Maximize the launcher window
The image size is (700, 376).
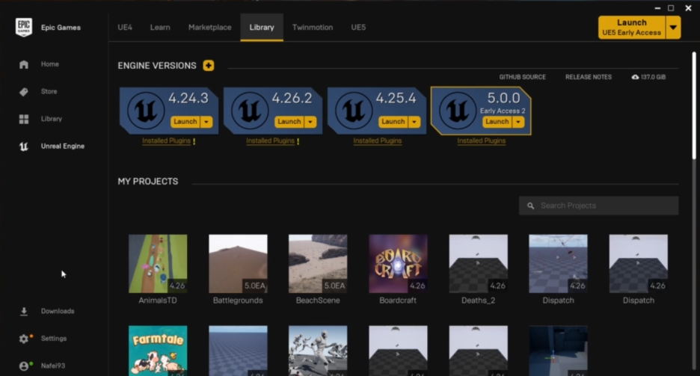(671, 8)
